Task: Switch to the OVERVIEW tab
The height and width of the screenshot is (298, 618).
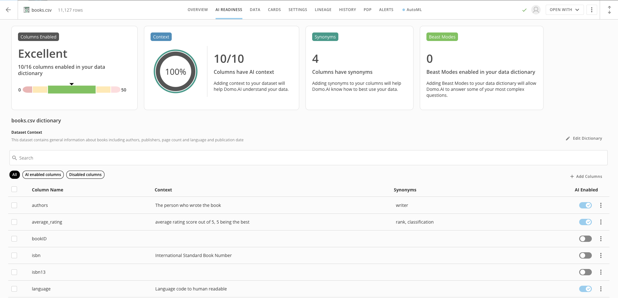Action: point(198,10)
